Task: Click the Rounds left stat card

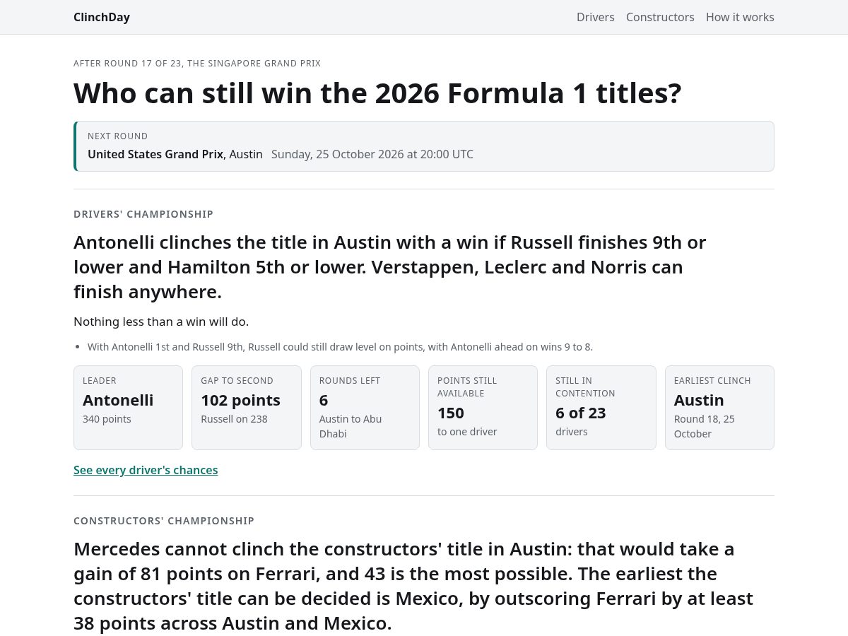Action: (x=365, y=408)
